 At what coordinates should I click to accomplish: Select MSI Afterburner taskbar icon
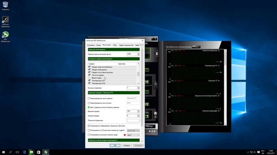point(45,152)
